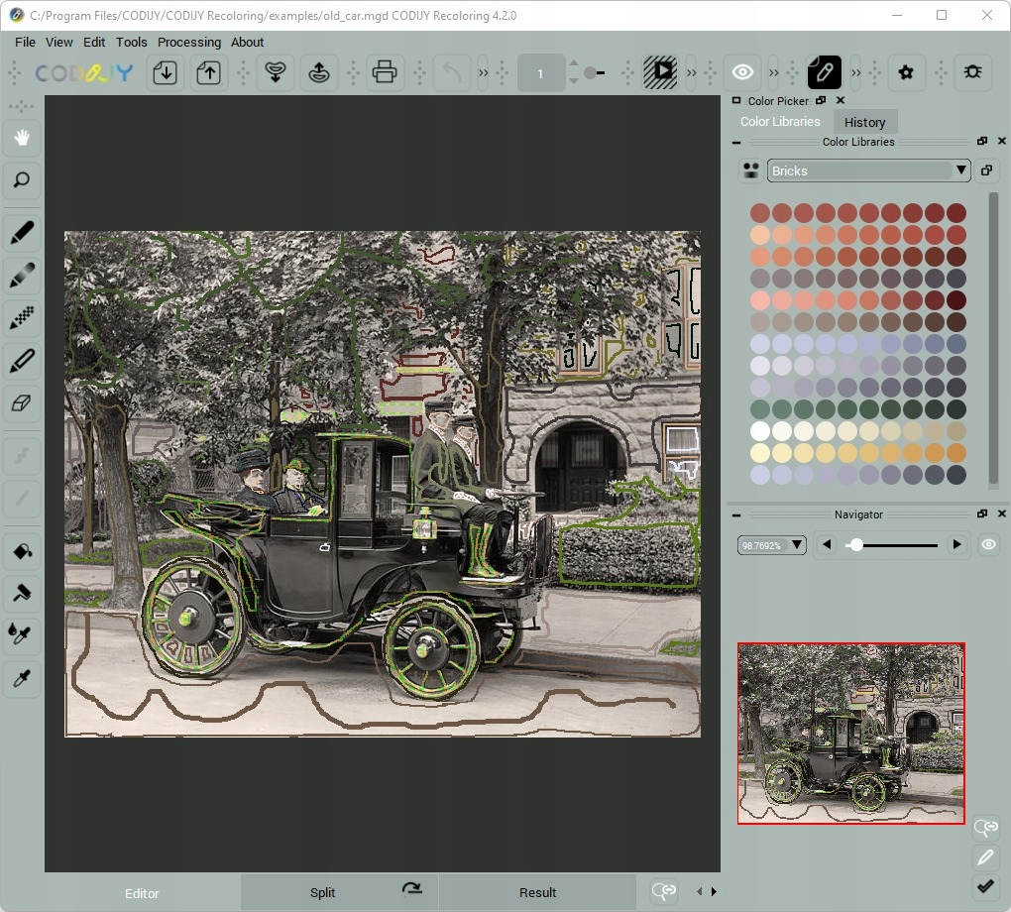Open the Bricks color library dropdown

click(x=868, y=171)
